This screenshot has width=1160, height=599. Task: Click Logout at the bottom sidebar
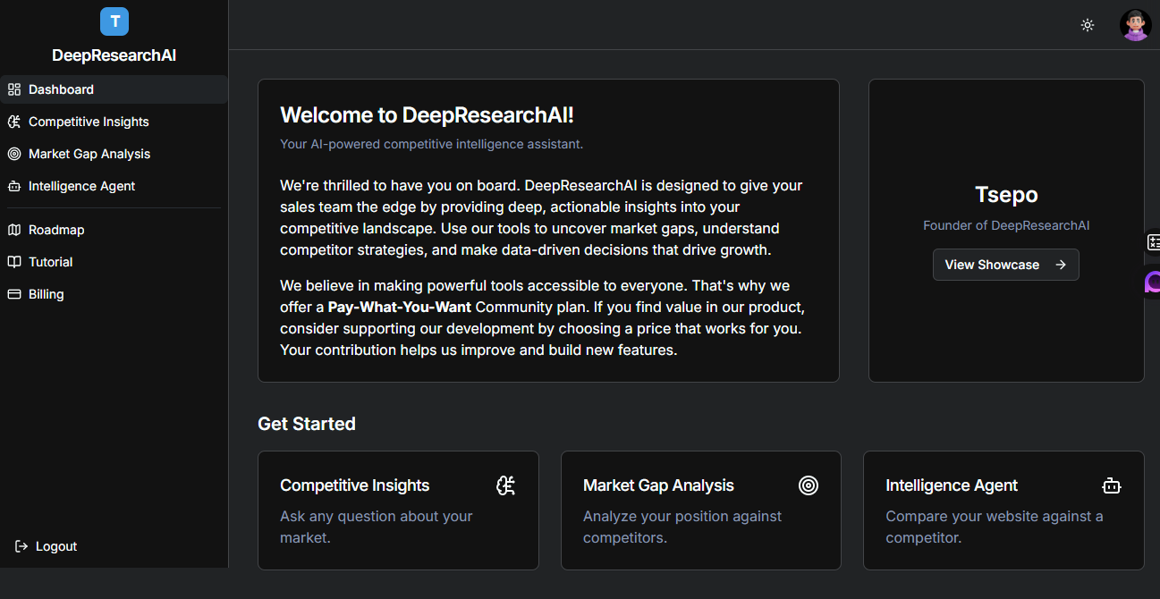[x=55, y=545]
